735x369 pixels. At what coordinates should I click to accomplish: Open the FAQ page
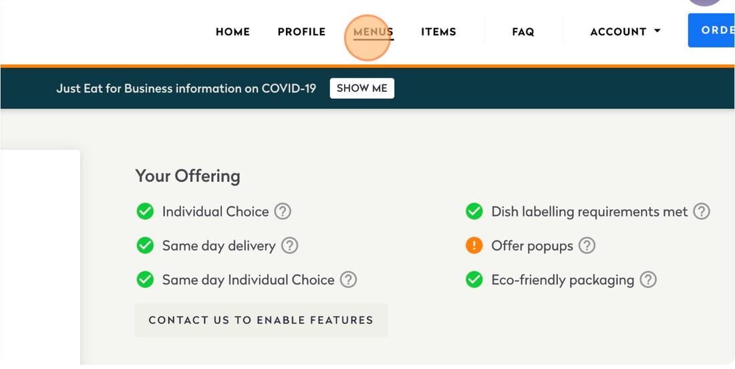click(523, 31)
